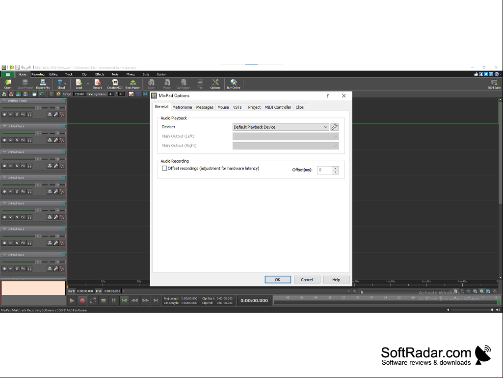Open the Load button dropdown arrow
This screenshot has height=378, width=503.
(x=87, y=84)
